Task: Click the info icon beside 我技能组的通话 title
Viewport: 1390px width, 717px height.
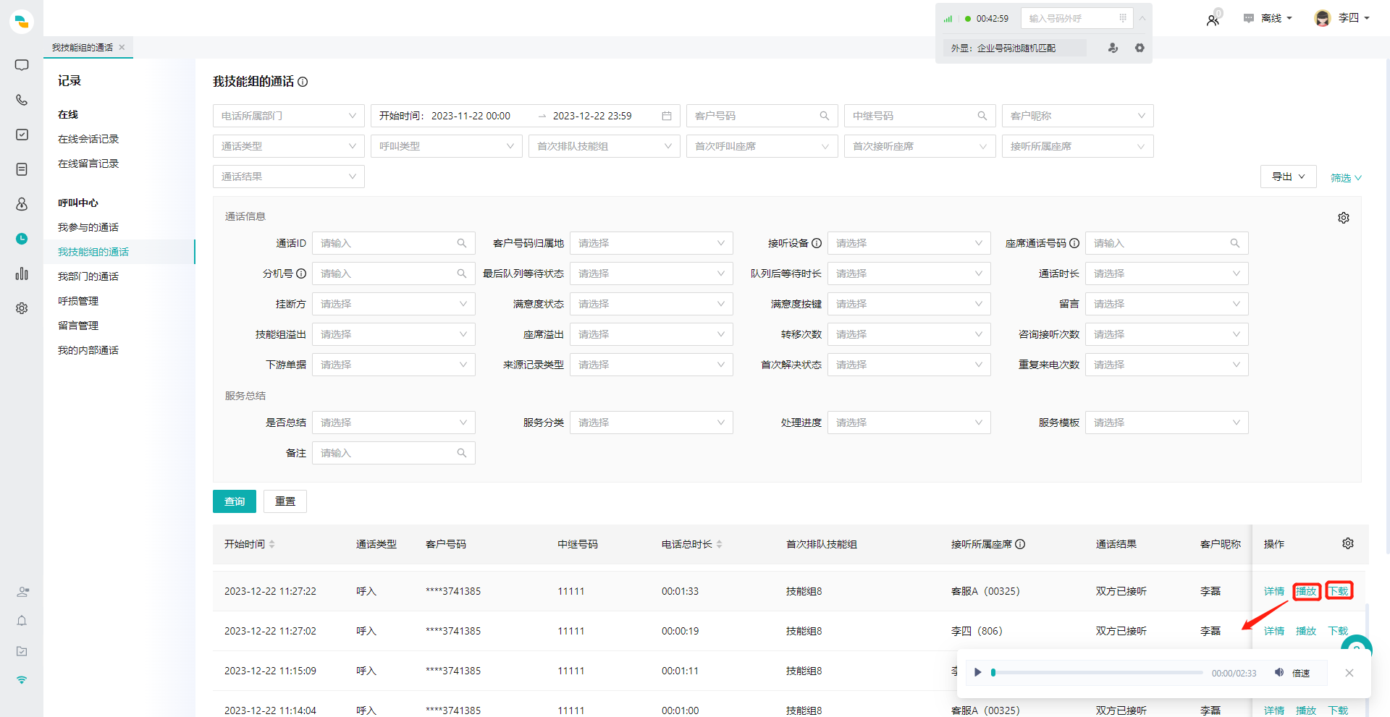Action: click(303, 82)
